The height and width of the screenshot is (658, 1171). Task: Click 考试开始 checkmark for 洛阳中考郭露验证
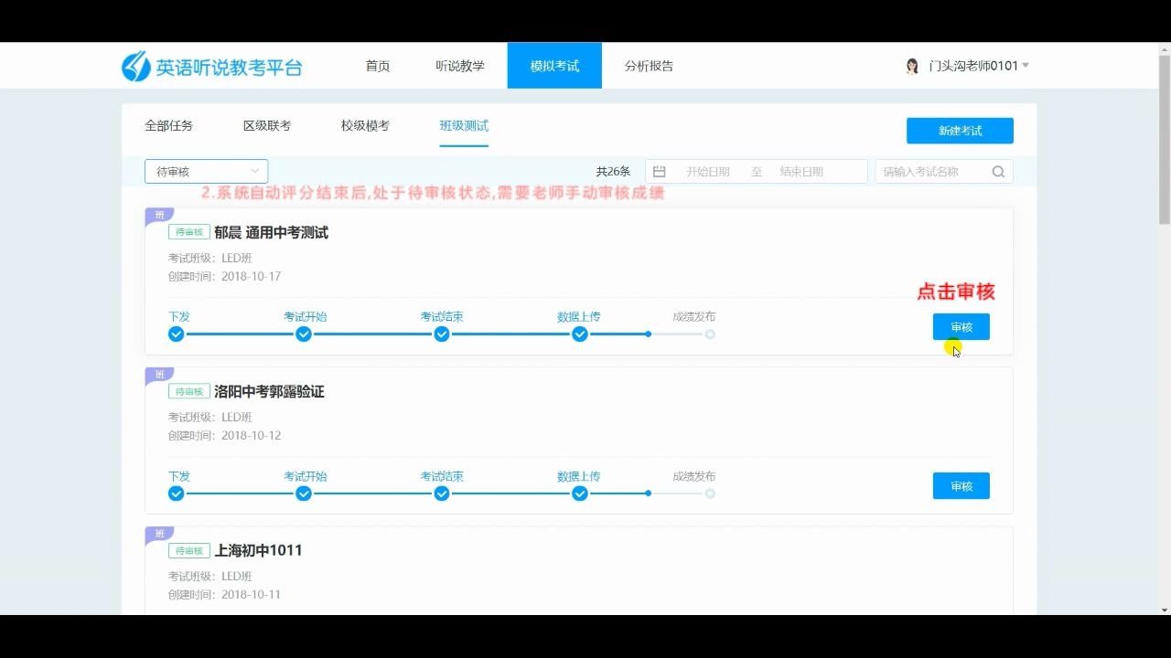click(x=304, y=493)
